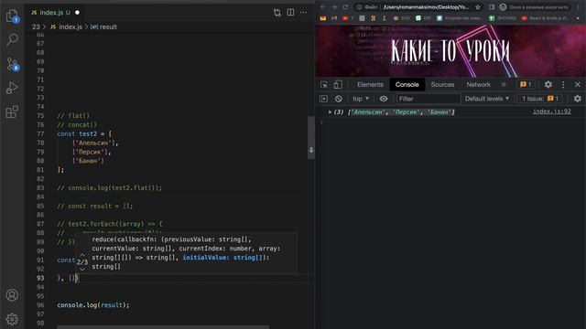Click the 'Персик' string on line 79
The height and width of the screenshot is (329, 586).
coord(90,152)
